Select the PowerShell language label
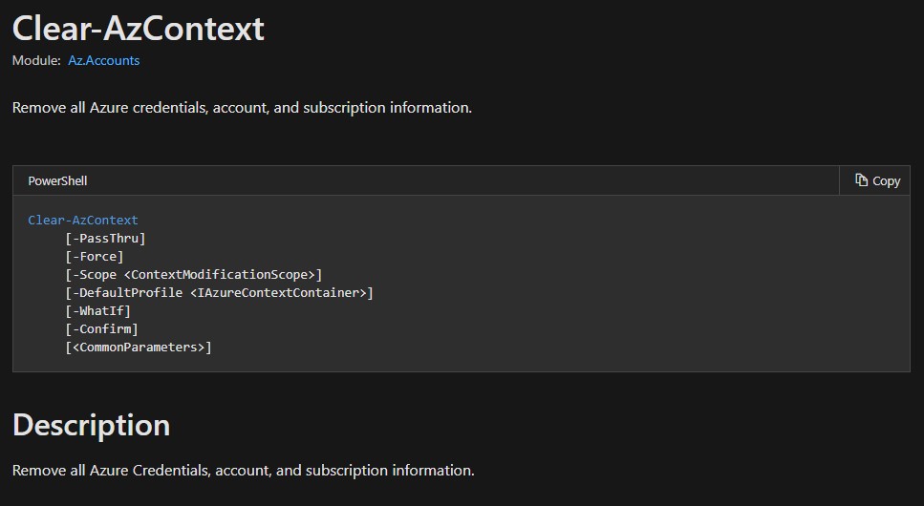The width and height of the screenshot is (924, 506). coord(57,180)
